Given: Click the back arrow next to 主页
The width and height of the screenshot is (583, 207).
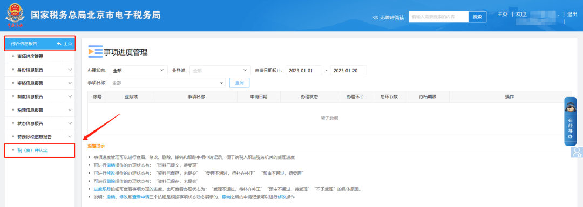Looking at the screenshot, I should 59,44.
